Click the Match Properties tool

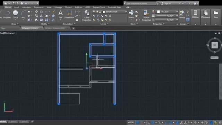[x=146, y=16]
